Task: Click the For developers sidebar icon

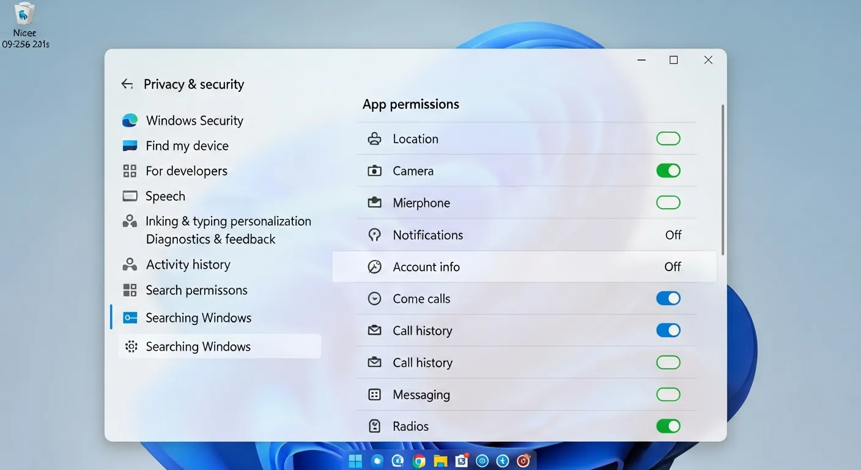Action: [x=130, y=171]
